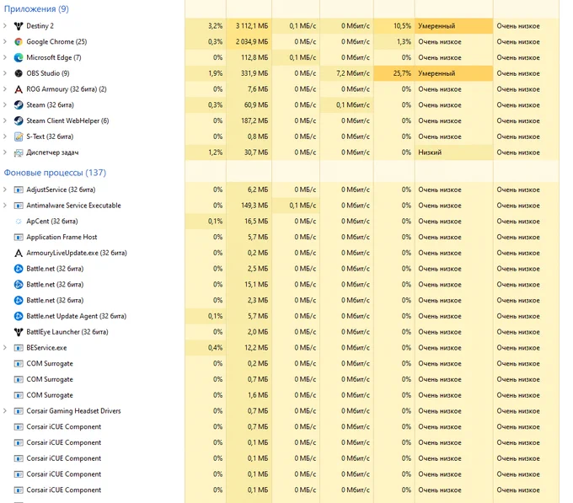
Task: Click the 0,4% CPU value for BEService.exe
Action: point(215,348)
